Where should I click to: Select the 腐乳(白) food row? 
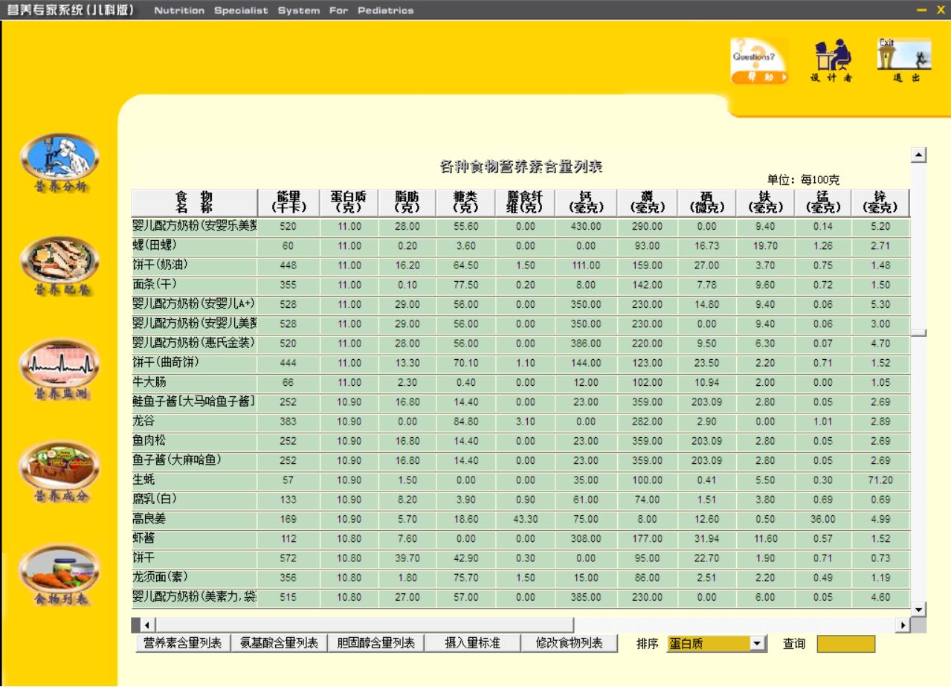point(520,499)
